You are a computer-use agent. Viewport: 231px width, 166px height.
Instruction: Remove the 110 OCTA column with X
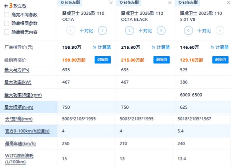(111, 3)
